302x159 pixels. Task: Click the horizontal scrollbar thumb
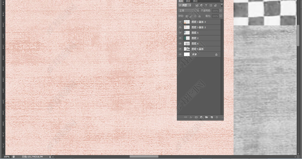pyautogui.click(x=144, y=157)
